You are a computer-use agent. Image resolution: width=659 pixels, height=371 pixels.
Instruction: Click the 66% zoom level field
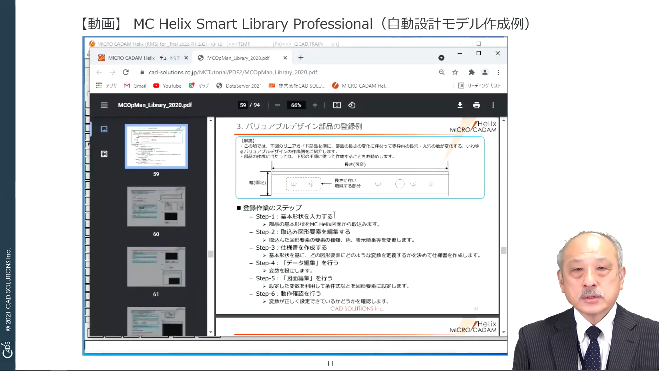[296, 105]
